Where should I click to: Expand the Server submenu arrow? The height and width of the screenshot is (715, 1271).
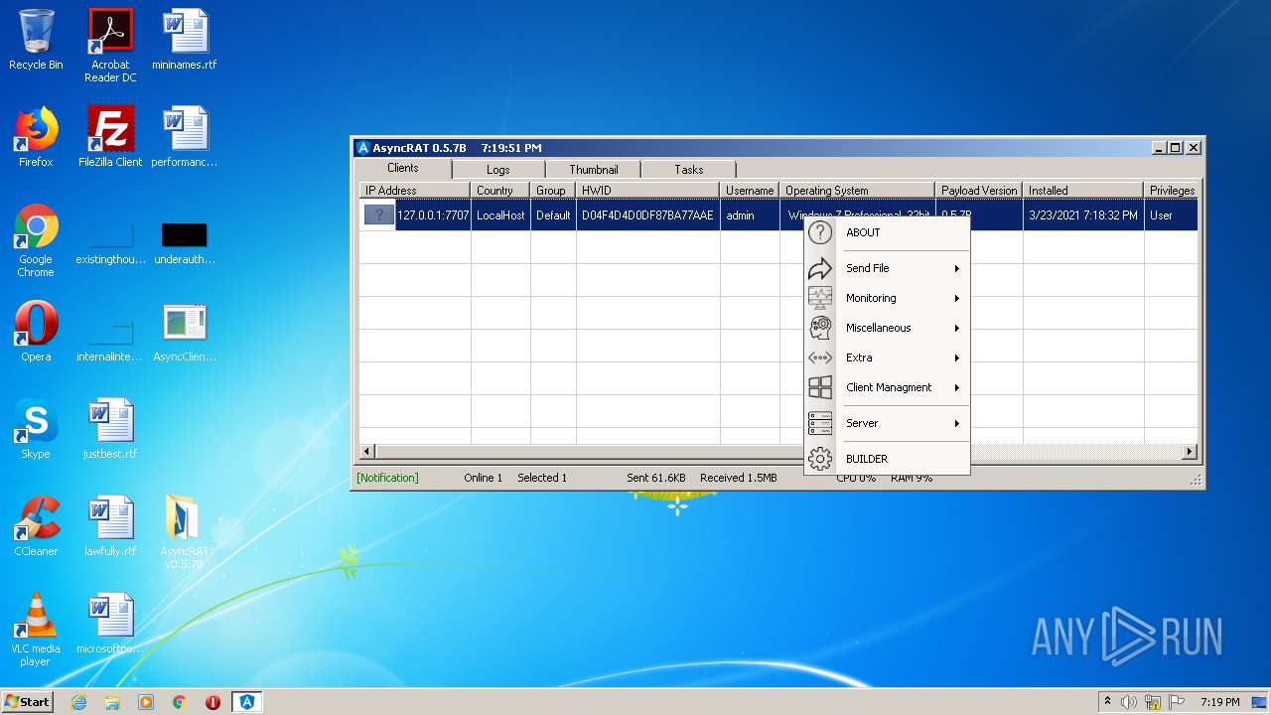click(x=957, y=423)
